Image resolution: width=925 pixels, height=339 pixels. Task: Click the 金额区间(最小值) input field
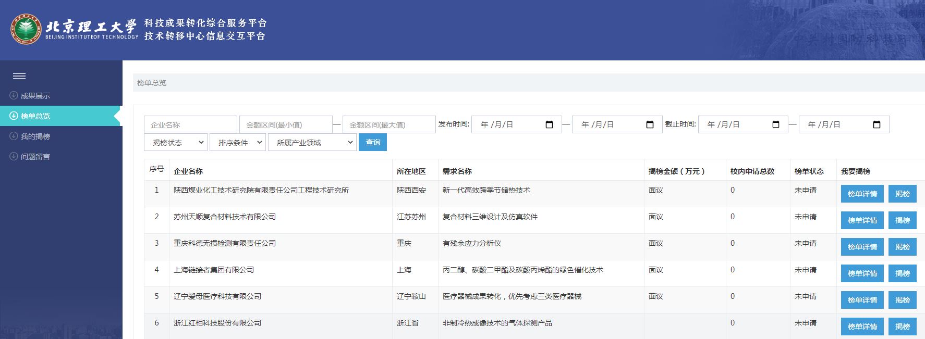285,125
